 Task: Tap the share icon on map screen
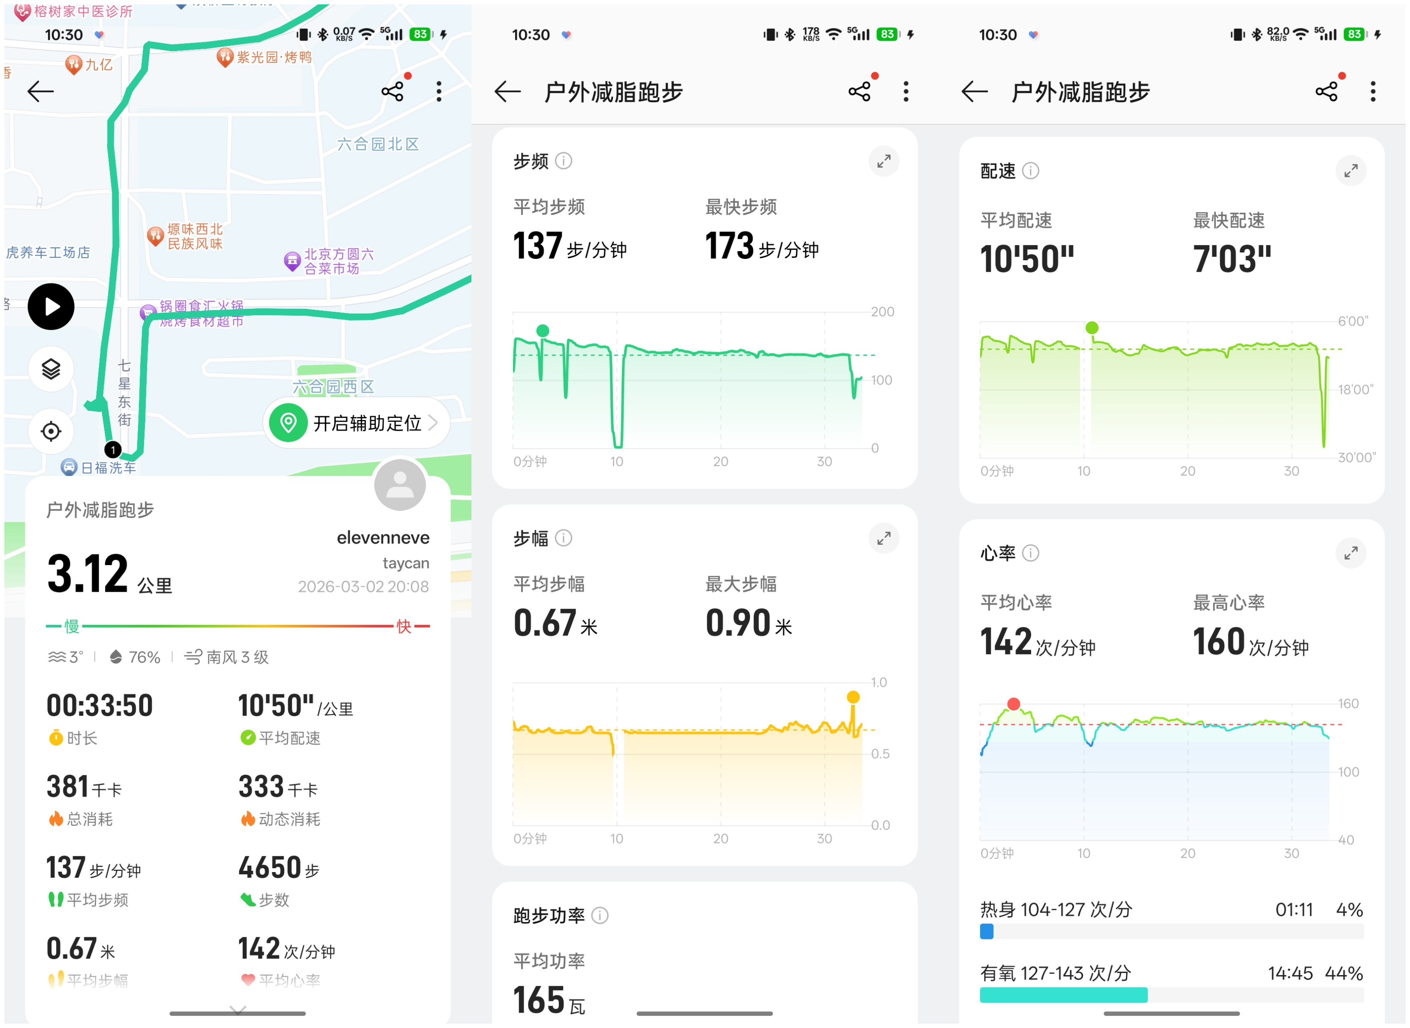tap(392, 91)
